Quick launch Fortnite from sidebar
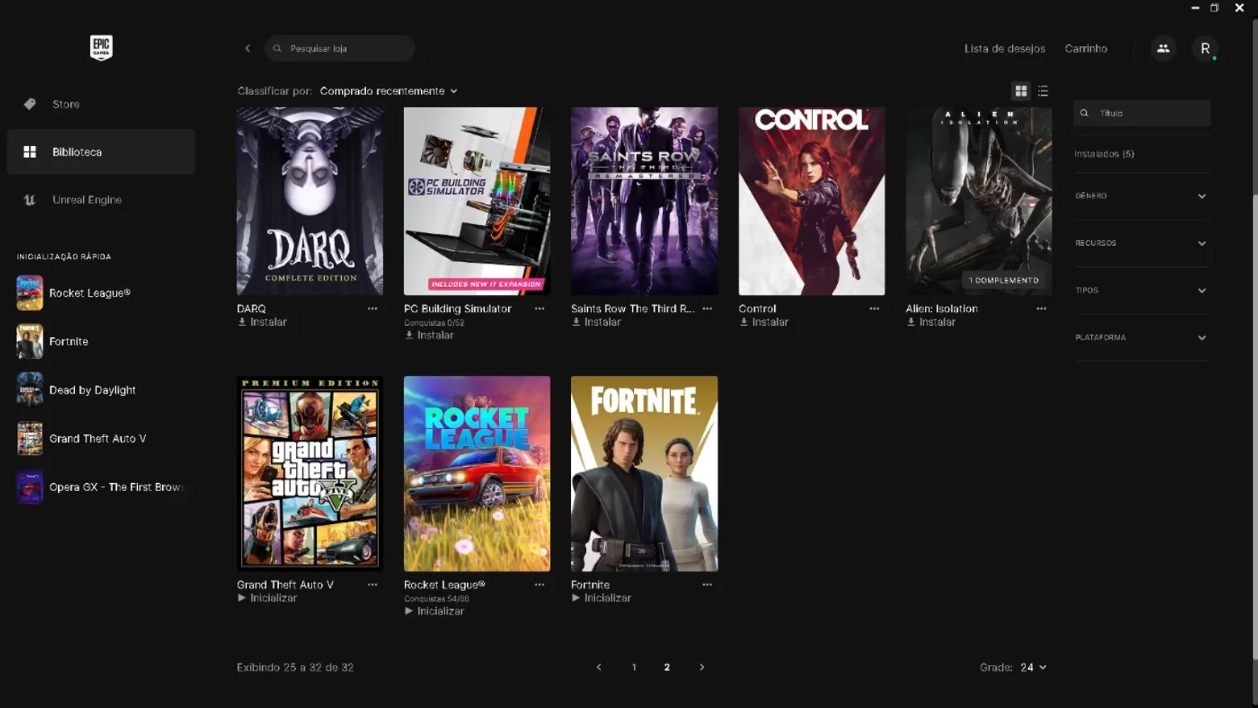This screenshot has width=1258, height=708. click(101, 341)
